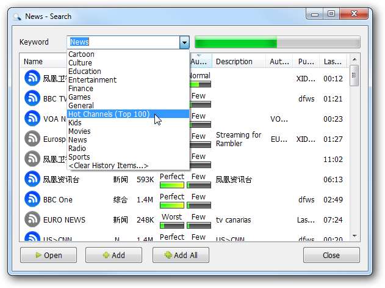Viewport: 385px width, 288px height.
Task: Minimize the News - Search window
Action: tap(315, 13)
